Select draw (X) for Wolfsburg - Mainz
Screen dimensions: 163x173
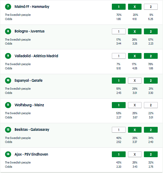(135, 105)
